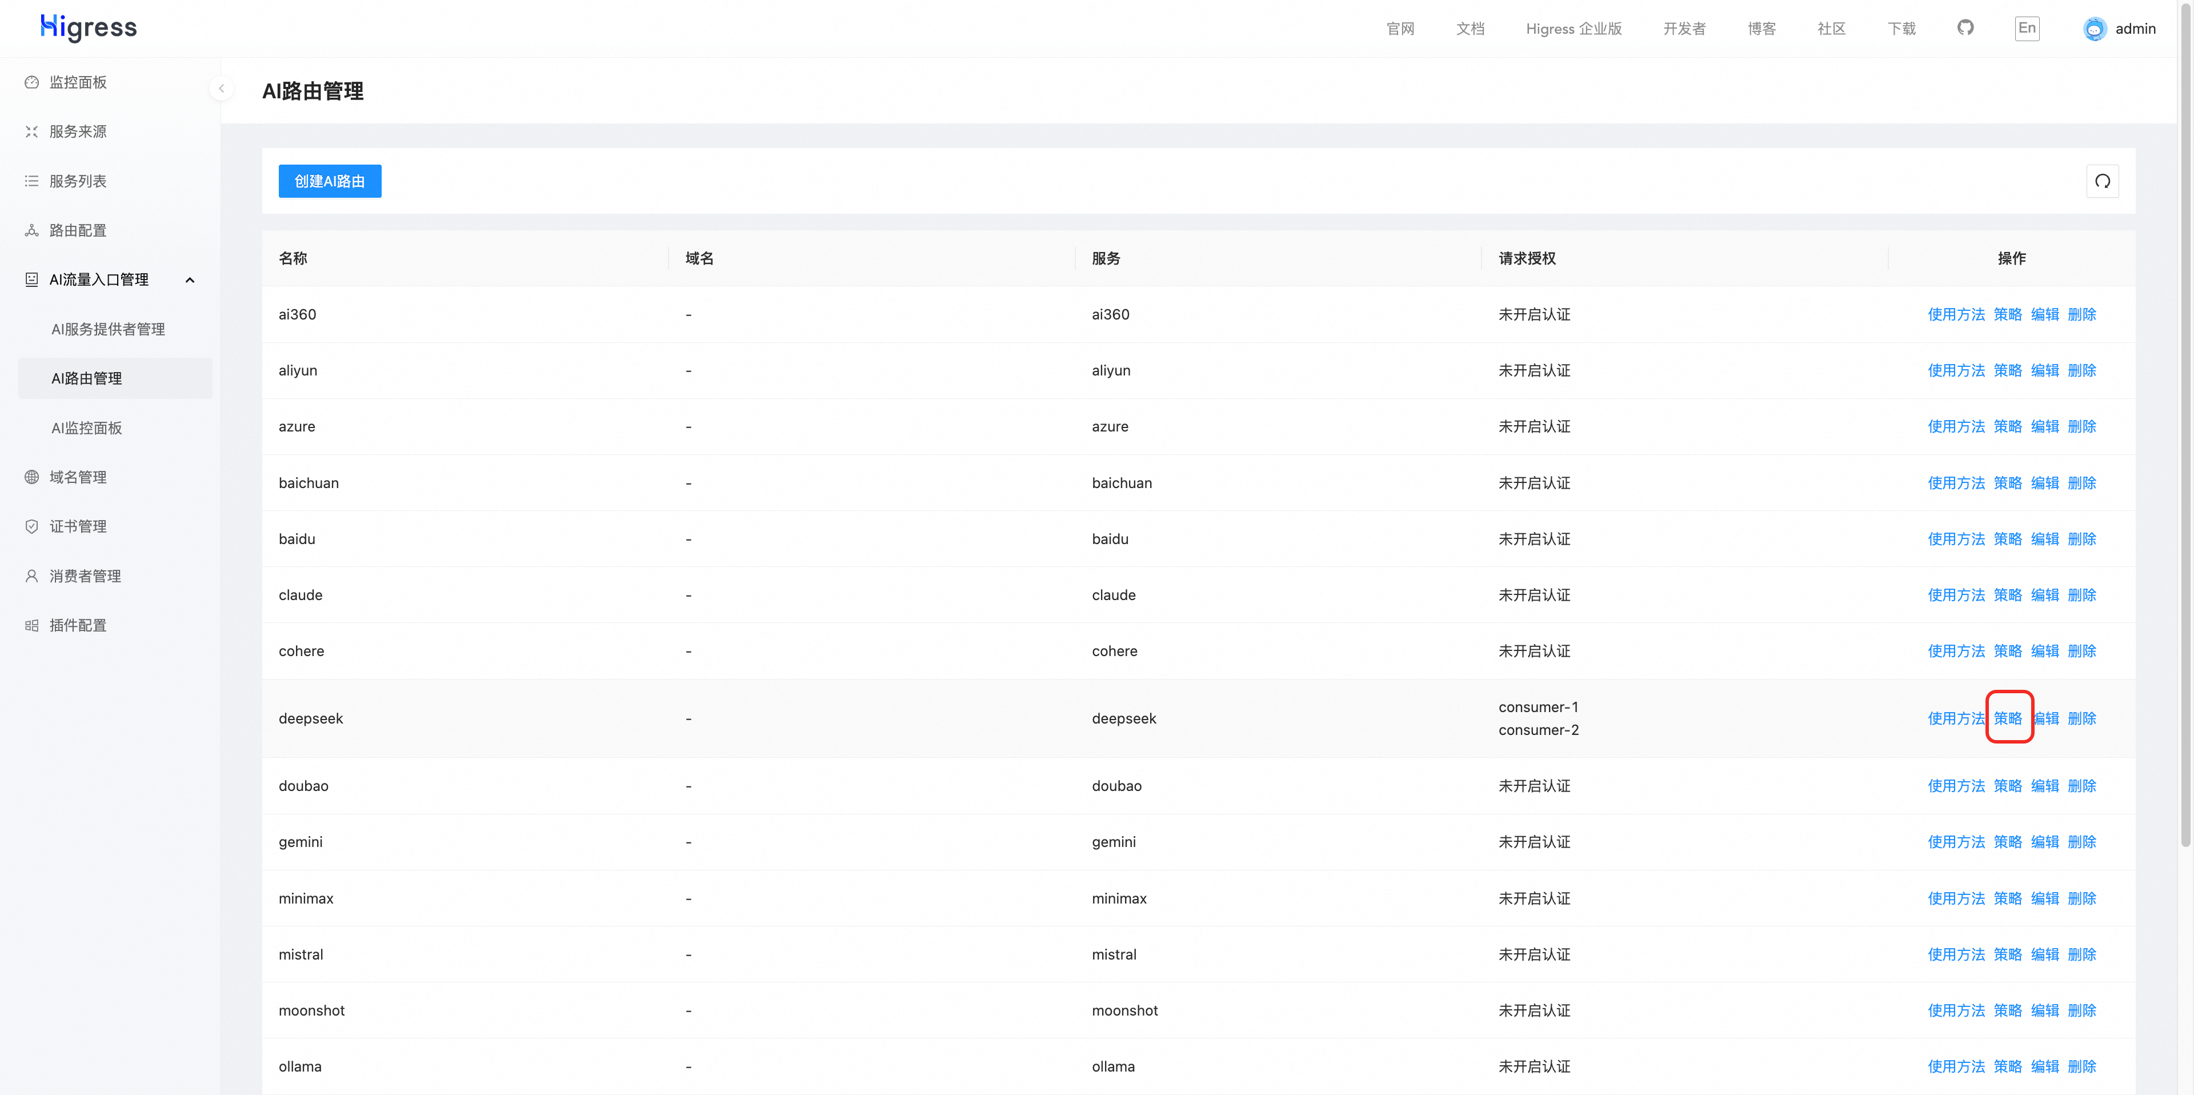Open 插件配置 plugin icon item

pyautogui.click(x=31, y=625)
